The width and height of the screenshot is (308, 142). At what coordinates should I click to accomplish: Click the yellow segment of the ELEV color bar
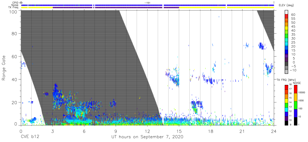point(286,29)
